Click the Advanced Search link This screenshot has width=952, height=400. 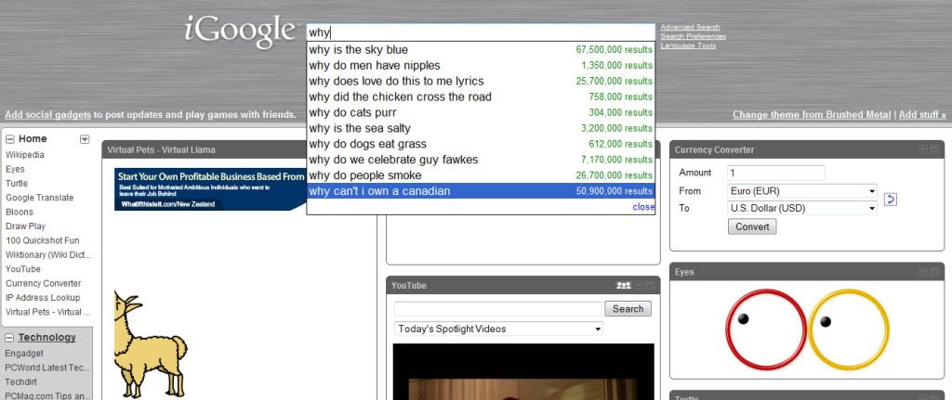tap(690, 27)
